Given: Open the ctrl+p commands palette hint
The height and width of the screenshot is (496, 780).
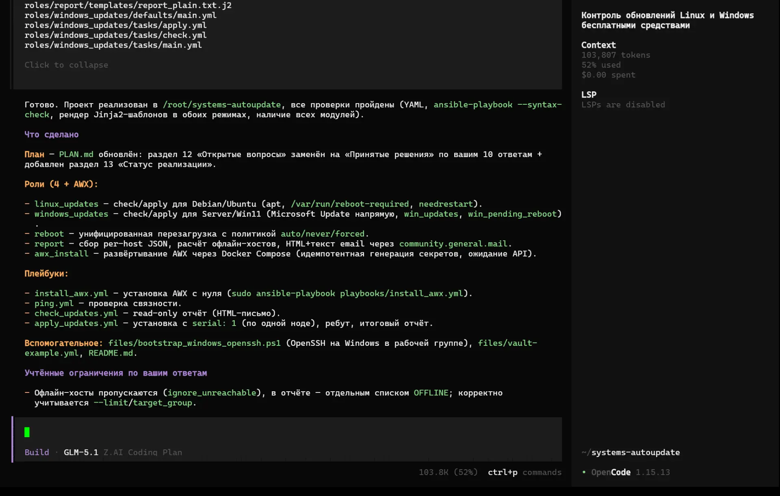Looking at the screenshot, I should (x=524, y=472).
